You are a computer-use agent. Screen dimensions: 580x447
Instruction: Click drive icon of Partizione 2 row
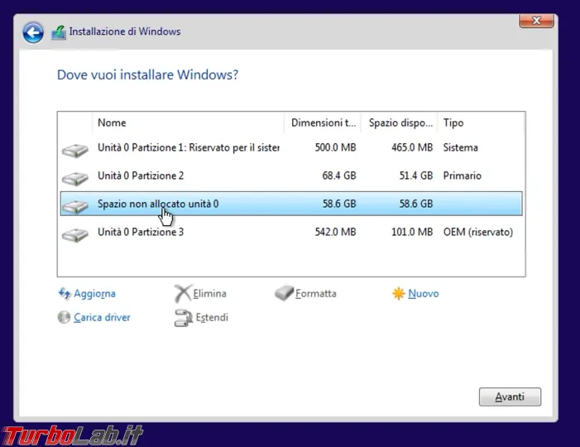(x=75, y=178)
